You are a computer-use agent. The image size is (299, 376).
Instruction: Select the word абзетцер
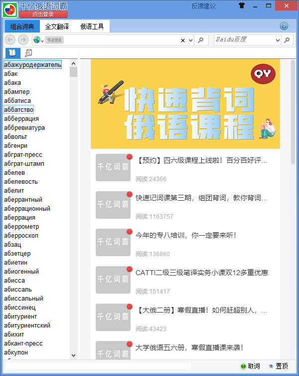click(17, 254)
